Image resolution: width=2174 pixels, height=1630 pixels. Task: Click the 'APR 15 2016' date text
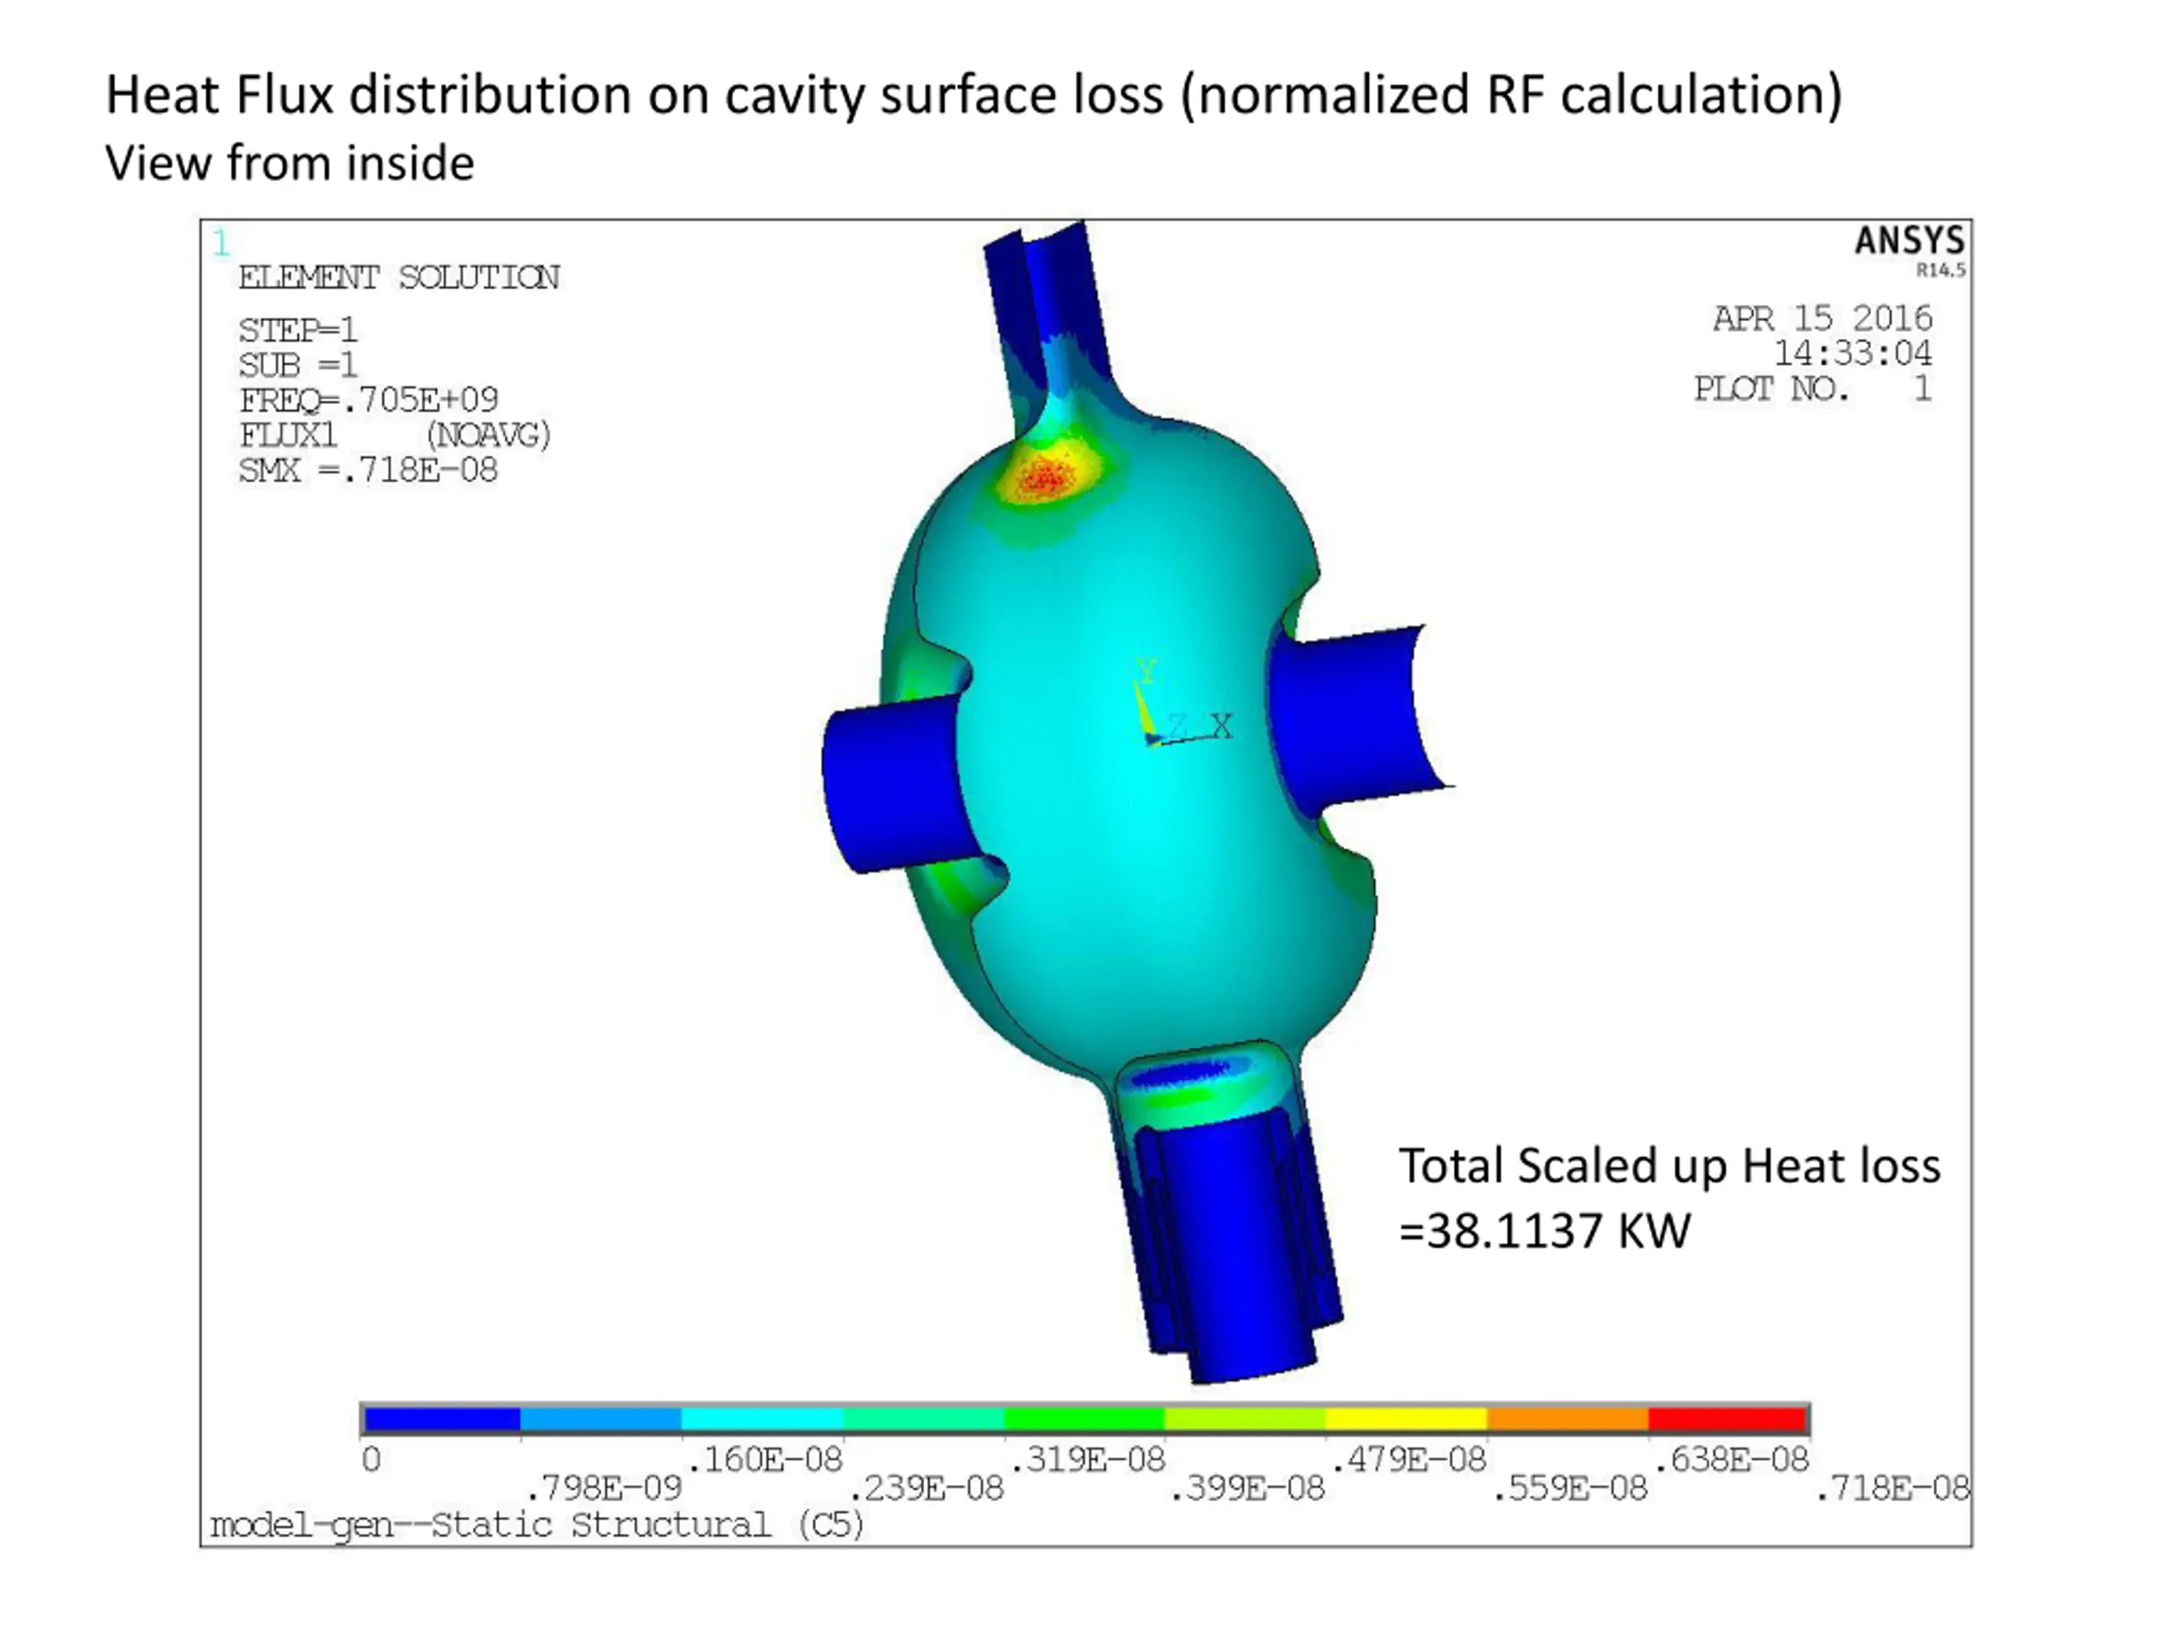click(1822, 318)
